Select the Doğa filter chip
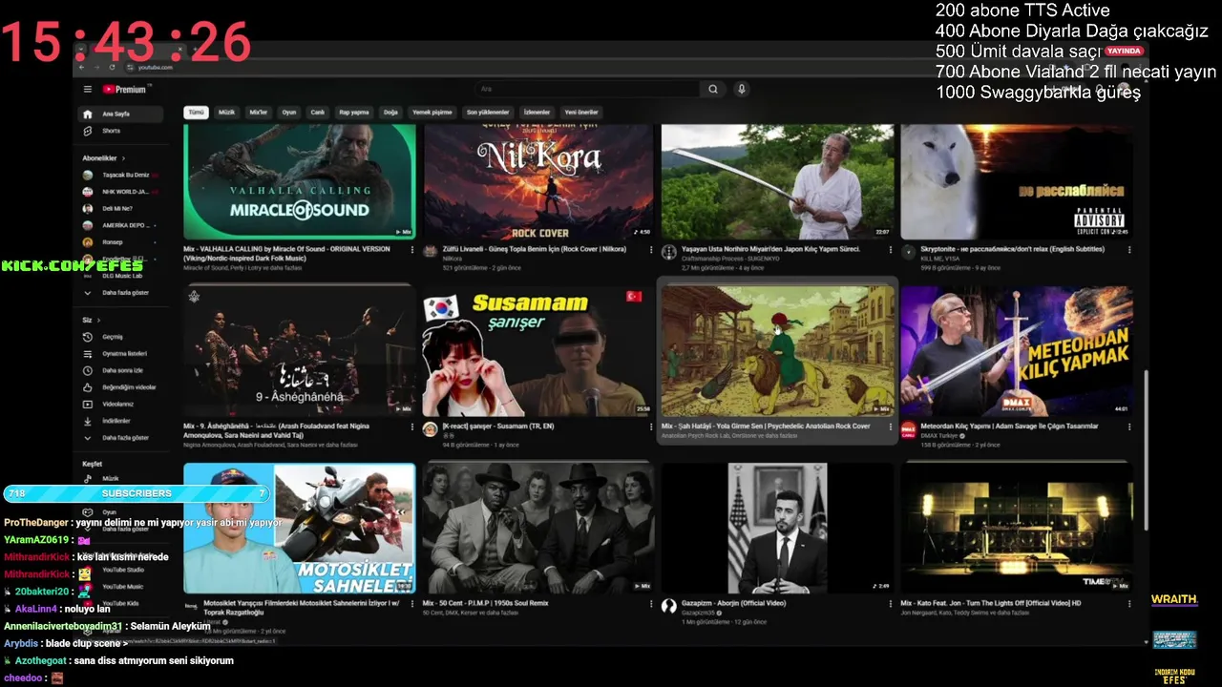Viewport: 1222px width, 687px height. (390, 112)
